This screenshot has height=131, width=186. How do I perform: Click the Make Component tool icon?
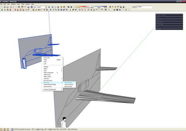5,10
